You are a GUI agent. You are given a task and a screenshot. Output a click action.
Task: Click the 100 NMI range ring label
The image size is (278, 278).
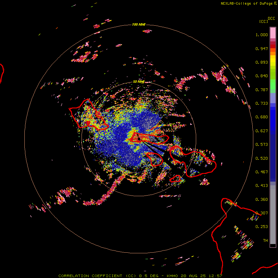click(x=139, y=24)
